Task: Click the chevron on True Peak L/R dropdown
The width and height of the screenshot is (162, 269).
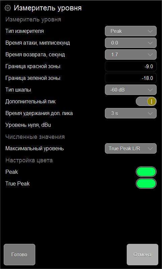Action: point(150,149)
